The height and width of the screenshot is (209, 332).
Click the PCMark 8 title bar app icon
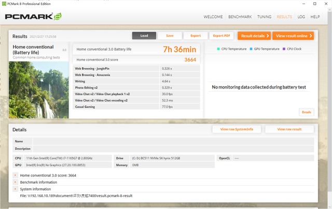pyautogui.click(x=4, y=4)
